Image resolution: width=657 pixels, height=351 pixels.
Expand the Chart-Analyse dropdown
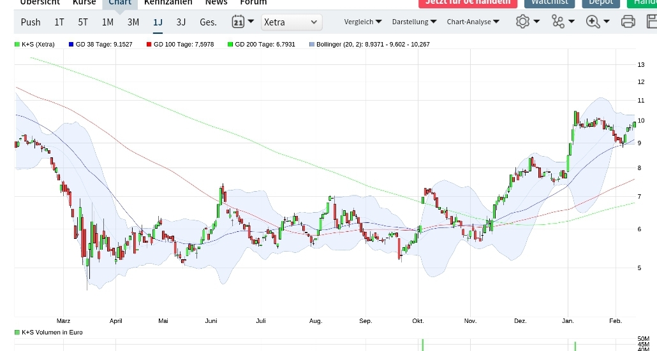[x=473, y=21]
